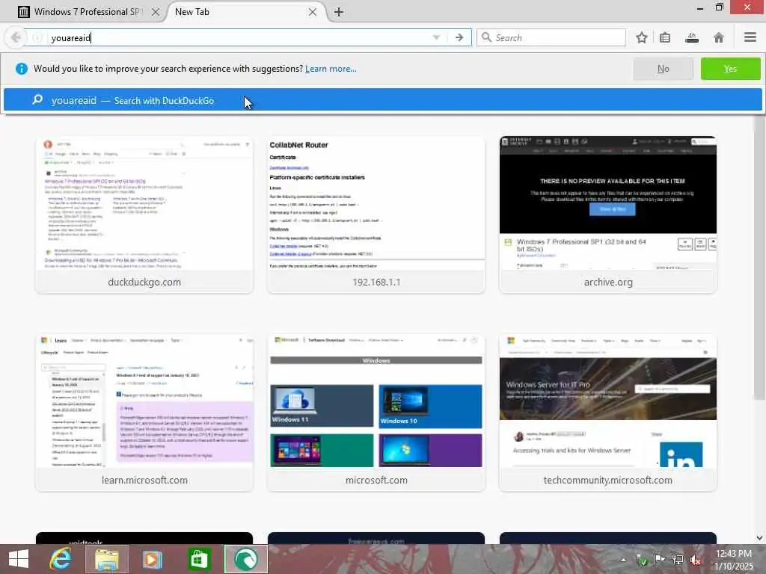Click the Action Center flag icon
The height and width of the screenshot is (574, 766).
[659, 560]
